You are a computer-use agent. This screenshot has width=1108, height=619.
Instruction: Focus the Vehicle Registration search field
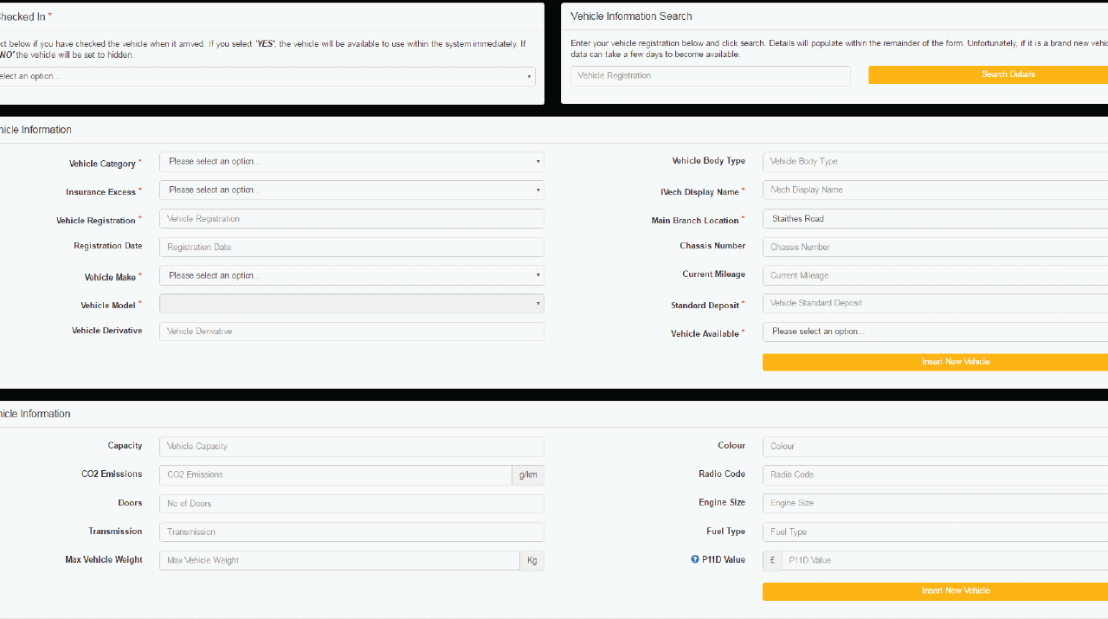[x=710, y=76]
